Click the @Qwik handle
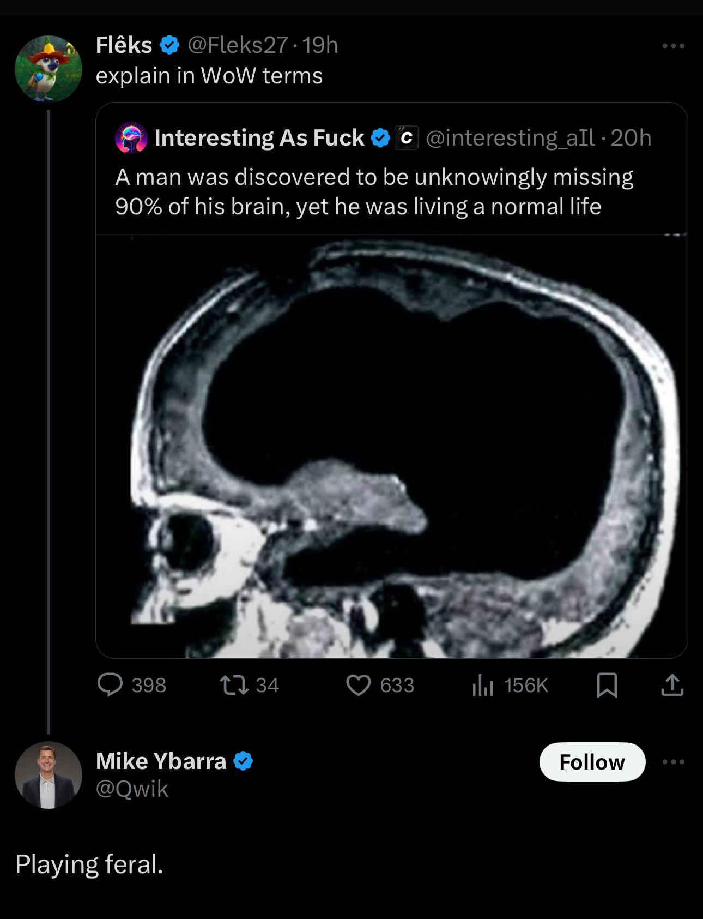 tap(132, 789)
